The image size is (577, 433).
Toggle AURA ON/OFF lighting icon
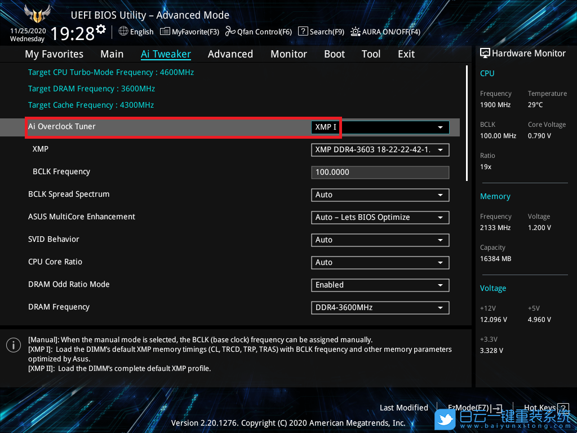point(356,32)
